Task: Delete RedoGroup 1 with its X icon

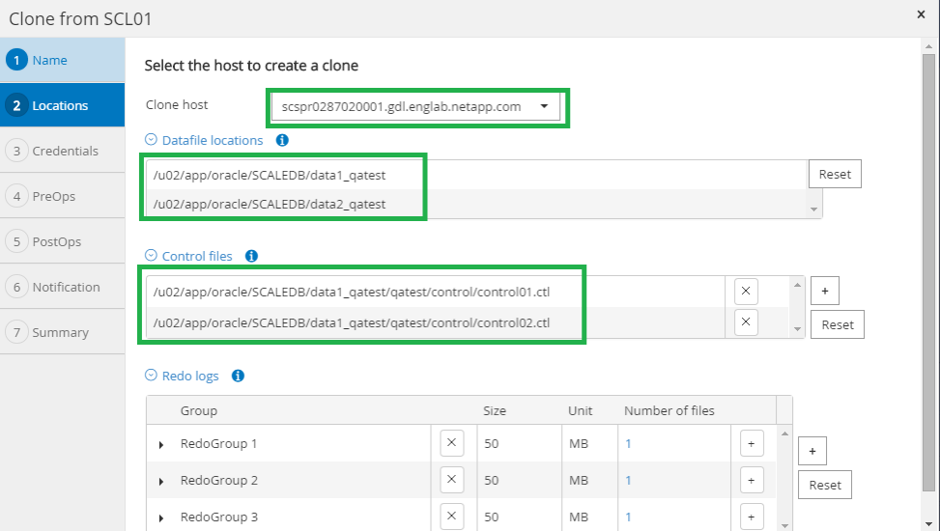Action: (451, 443)
